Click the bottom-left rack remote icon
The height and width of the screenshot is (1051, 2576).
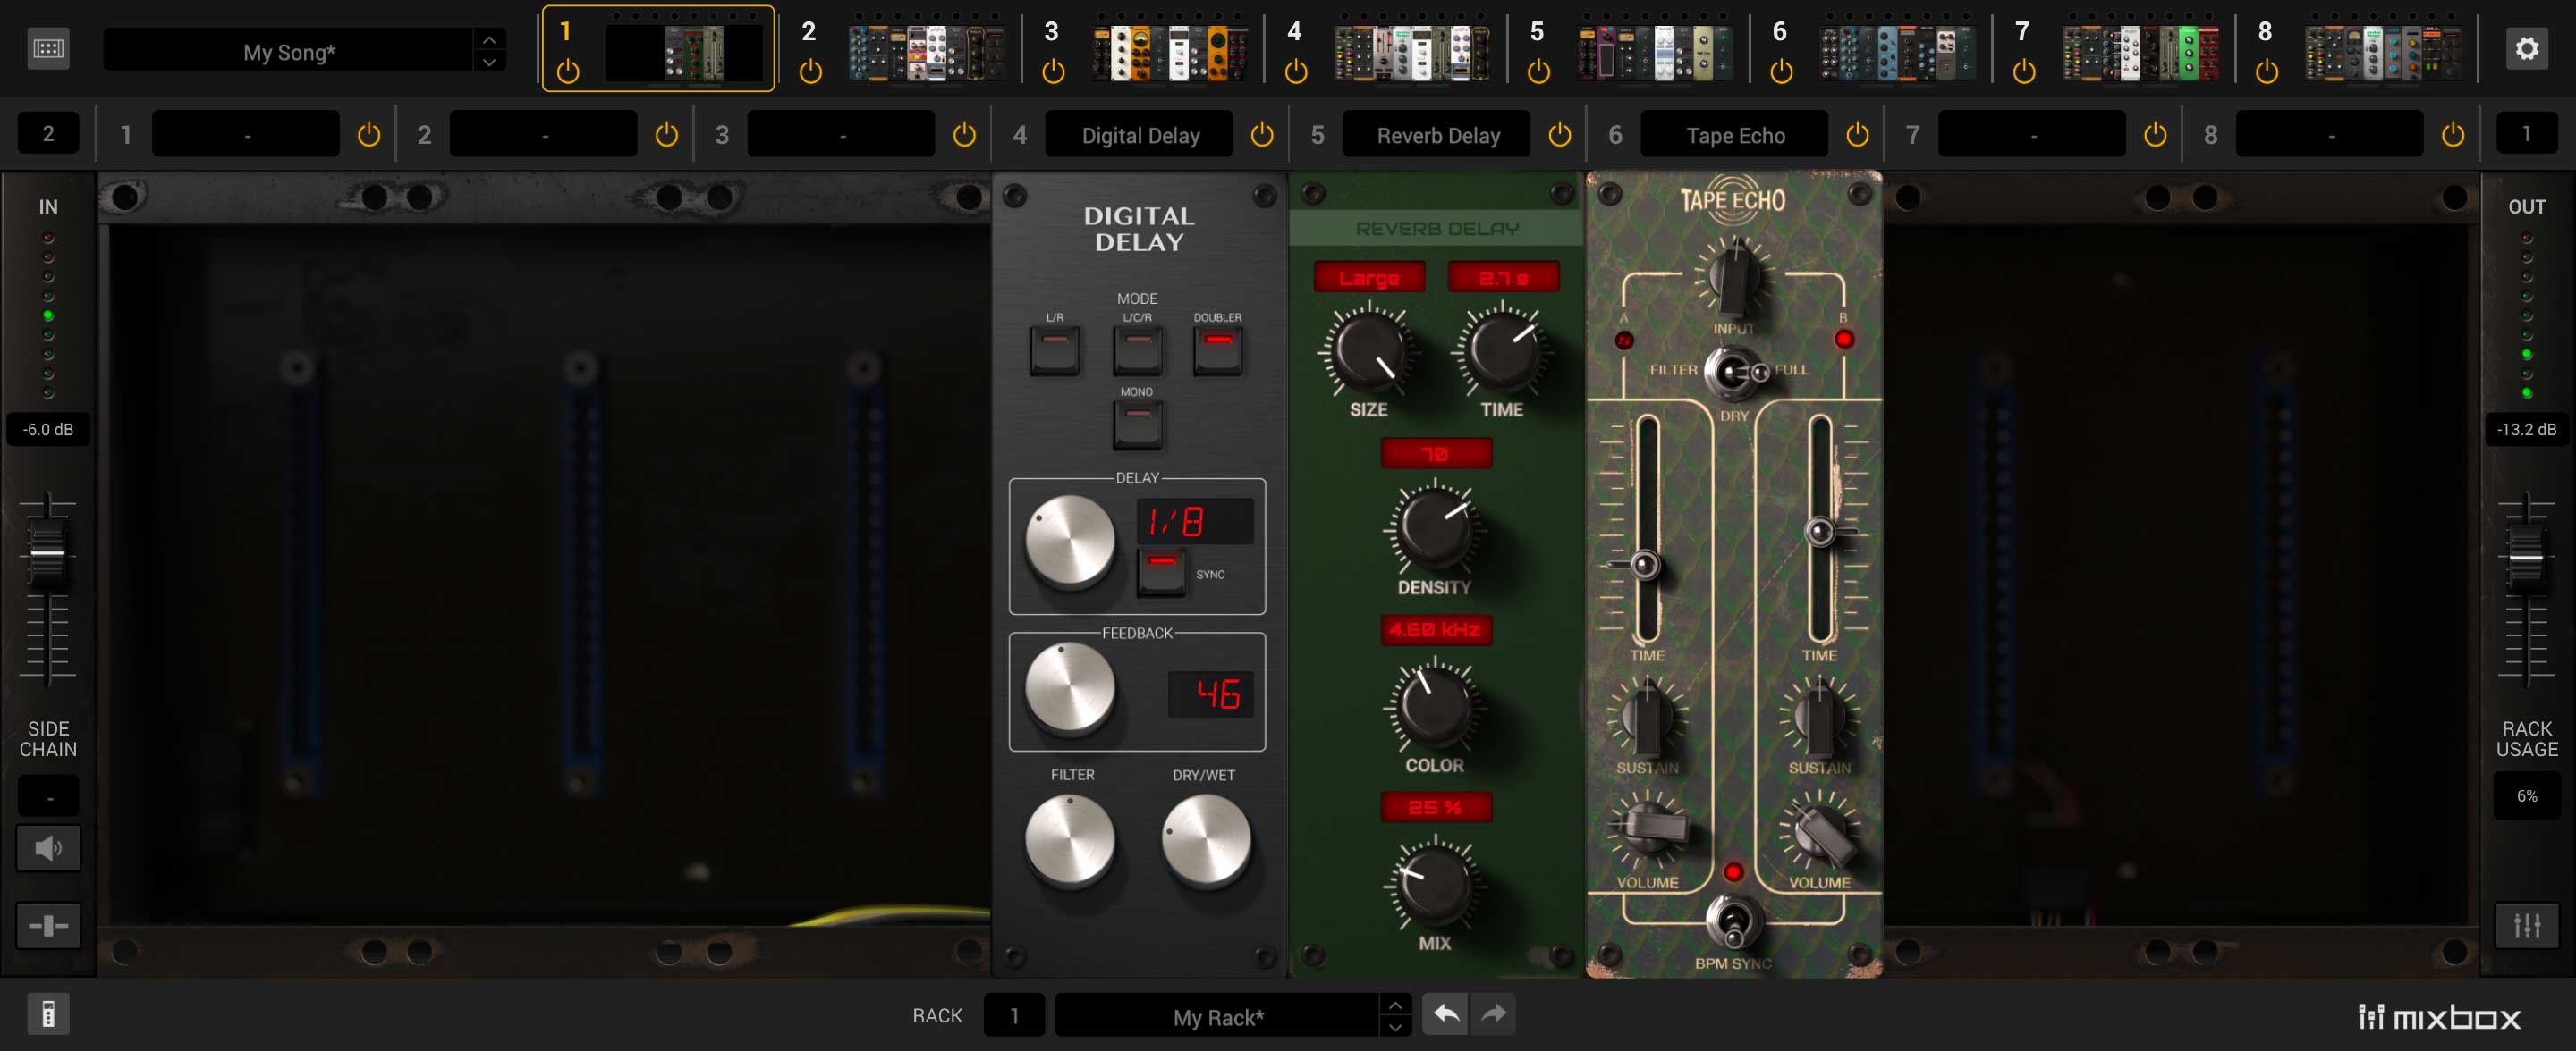[x=48, y=1014]
